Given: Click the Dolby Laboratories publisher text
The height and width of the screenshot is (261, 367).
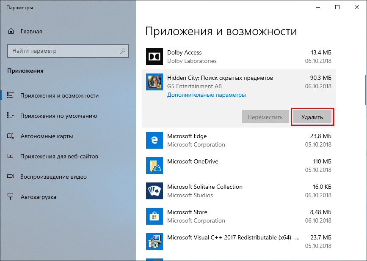Looking at the screenshot, I should (x=192, y=61).
